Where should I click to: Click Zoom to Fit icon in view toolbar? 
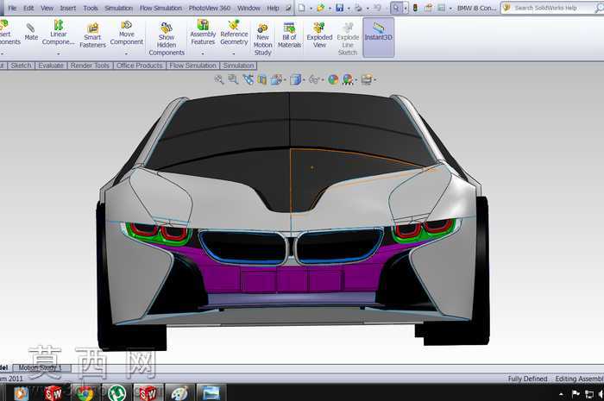tap(219, 79)
